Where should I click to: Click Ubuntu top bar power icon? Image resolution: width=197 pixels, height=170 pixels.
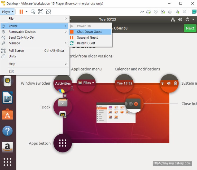(x=187, y=19)
